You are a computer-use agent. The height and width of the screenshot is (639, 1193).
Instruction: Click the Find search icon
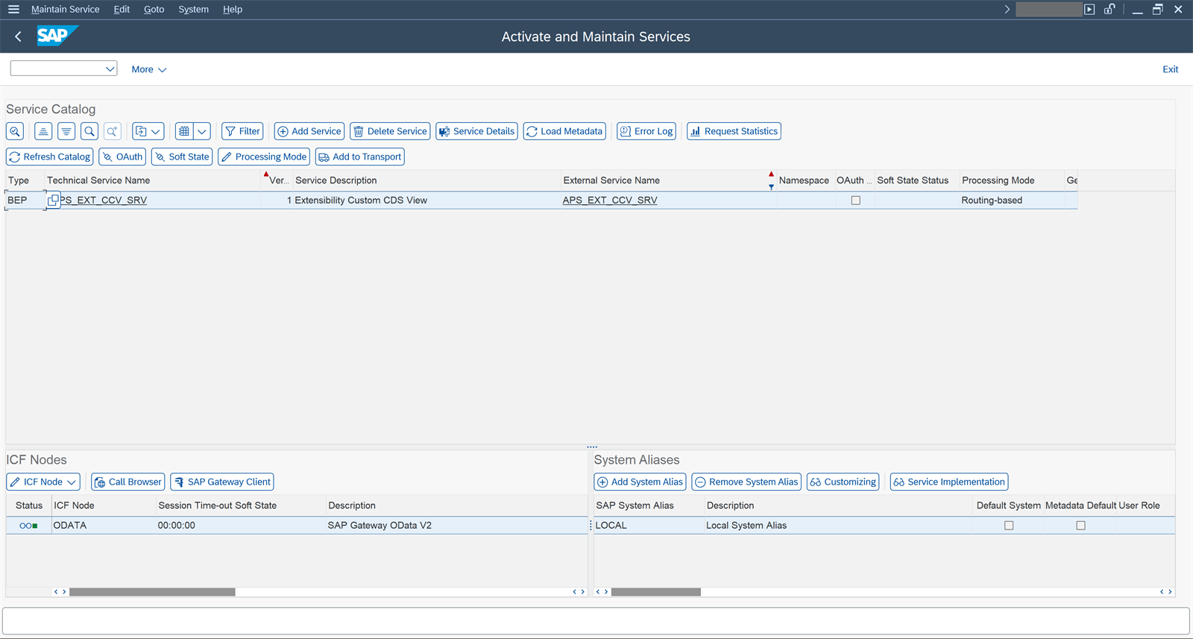click(x=89, y=131)
